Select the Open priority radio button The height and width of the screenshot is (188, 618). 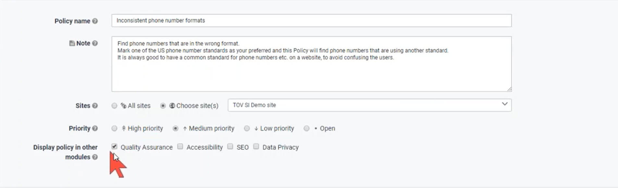[306, 128]
